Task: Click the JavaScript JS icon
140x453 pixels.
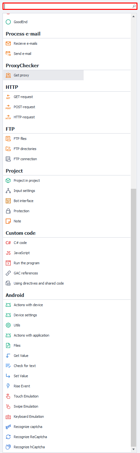Action: [8, 253]
